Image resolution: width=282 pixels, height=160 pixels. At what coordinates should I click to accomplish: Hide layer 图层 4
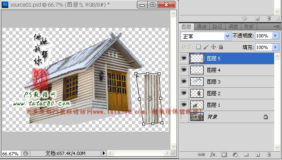pos(184,70)
